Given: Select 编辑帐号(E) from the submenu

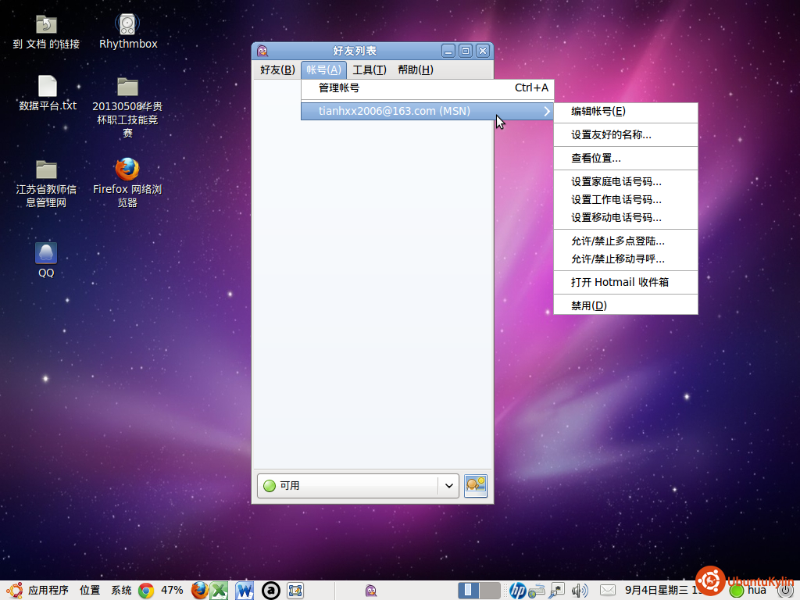Looking at the screenshot, I should pos(598,111).
